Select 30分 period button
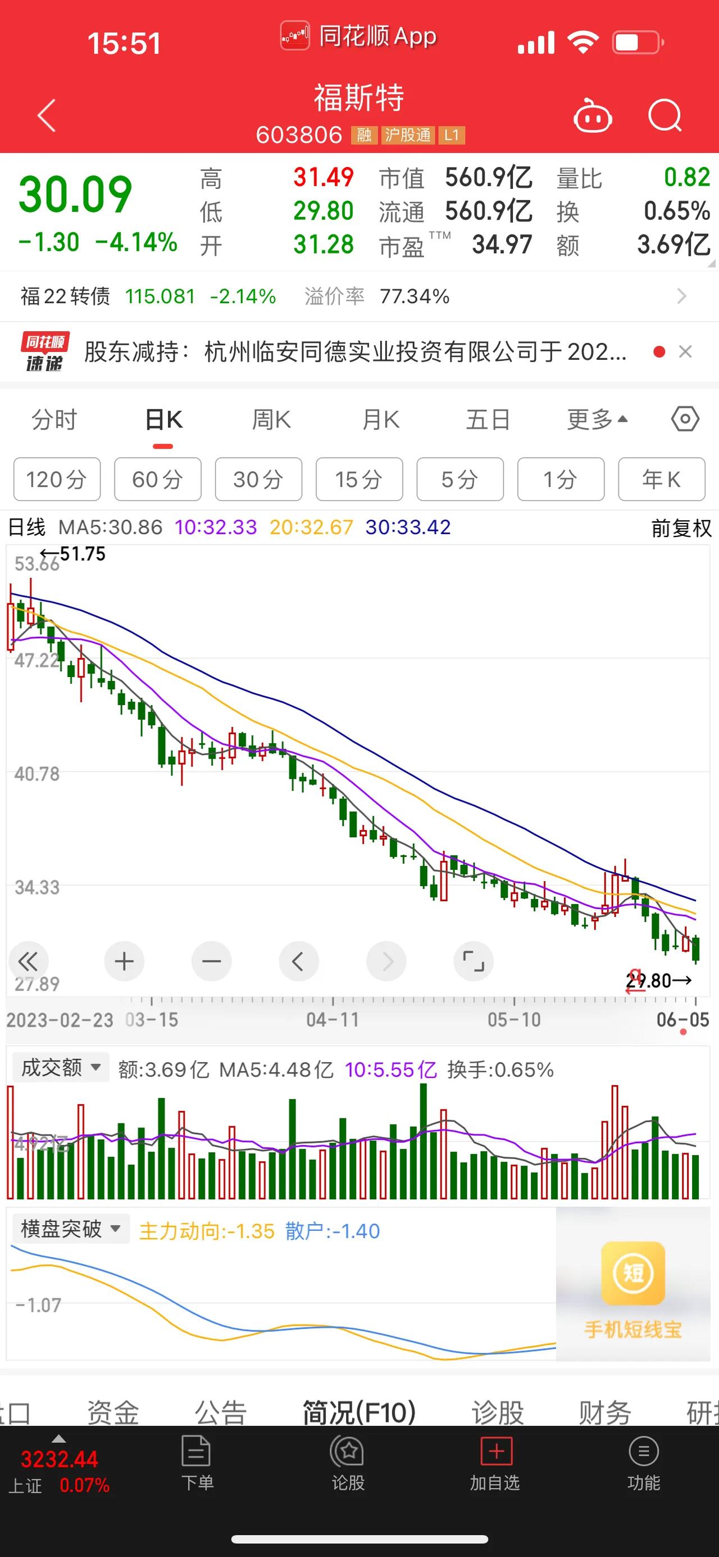Image resolution: width=719 pixels, height=1557 pixels. coord(258,479)
